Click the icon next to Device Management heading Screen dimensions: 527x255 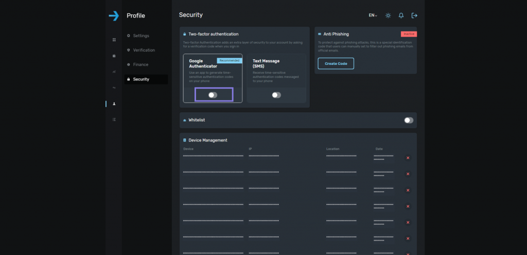[x=185, y=140]
